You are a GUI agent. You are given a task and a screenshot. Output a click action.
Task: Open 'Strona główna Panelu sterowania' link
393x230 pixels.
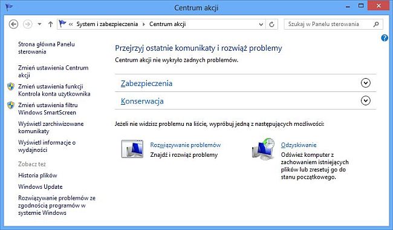pos(47,48)
